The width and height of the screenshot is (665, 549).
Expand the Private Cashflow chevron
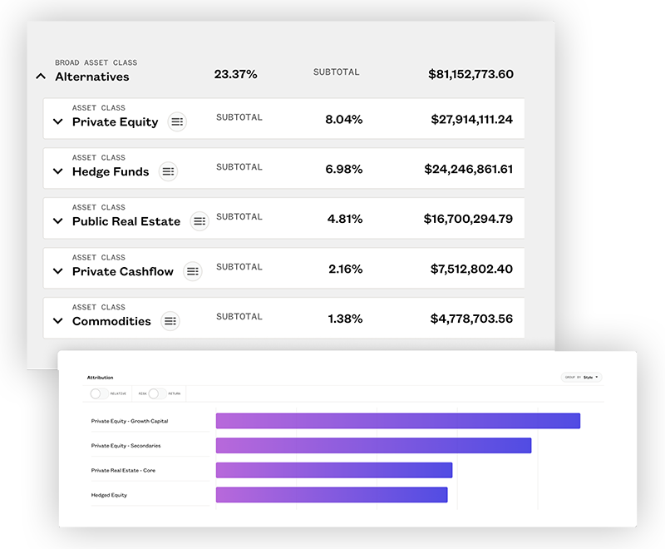57,271
